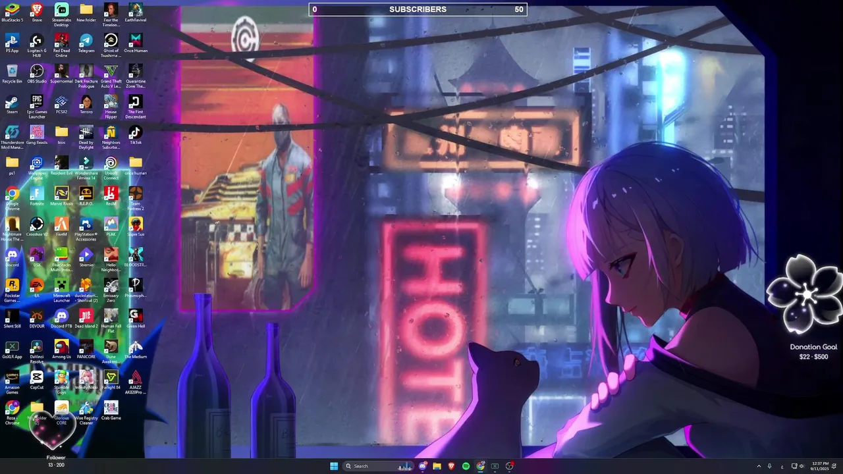Image resolution: width=843 pixels, height=474 pixels.
Task: Open Spotify from the taskbar
Action: [x=466, y=466]
